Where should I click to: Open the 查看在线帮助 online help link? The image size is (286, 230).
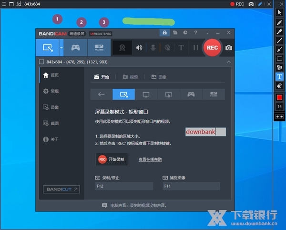tap(150, 159)
